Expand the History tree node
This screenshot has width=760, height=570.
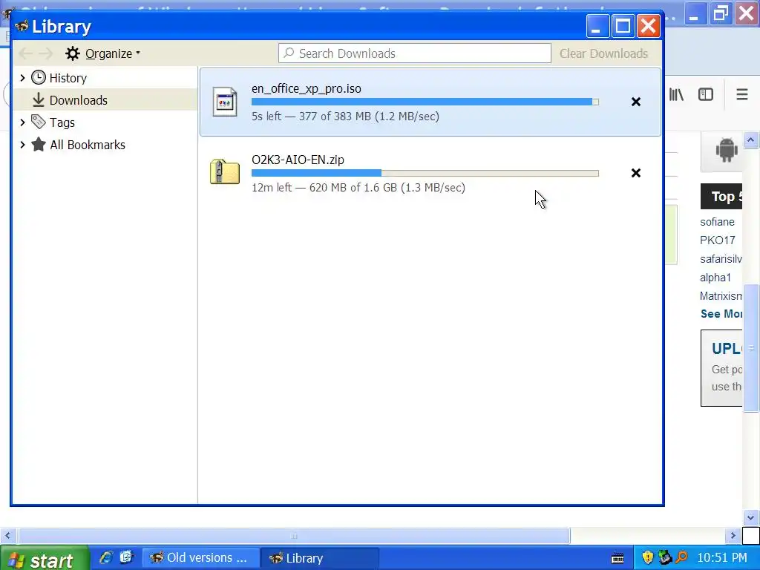22,77
